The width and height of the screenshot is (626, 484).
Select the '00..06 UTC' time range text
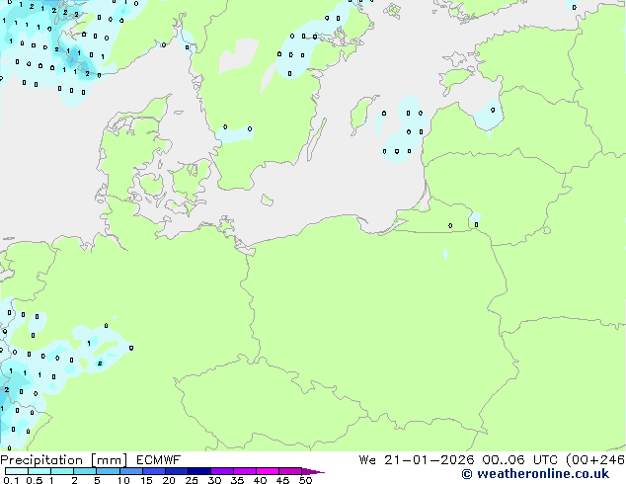point(521,460)
